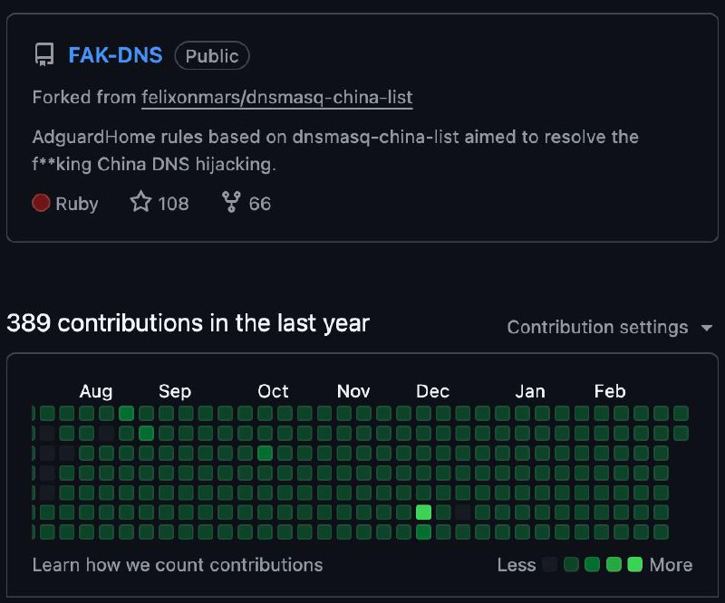The image size is (725, 603).
Task: Click the Oct month label
Action: (x=273, y=391)
